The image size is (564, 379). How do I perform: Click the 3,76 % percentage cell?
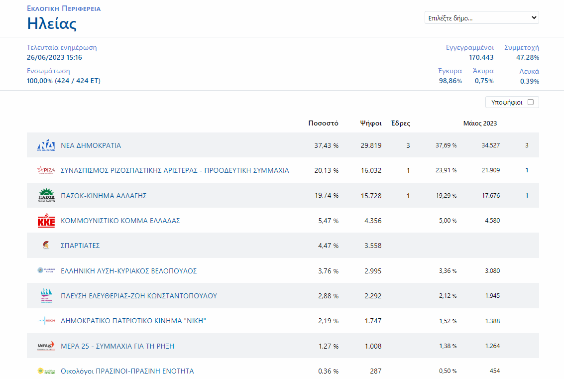[329, 270]
